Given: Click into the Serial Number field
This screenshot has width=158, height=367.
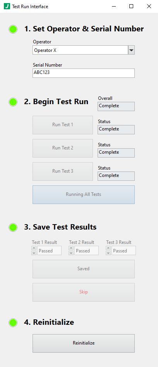Looking at the screenshot, I should point(84,73).
